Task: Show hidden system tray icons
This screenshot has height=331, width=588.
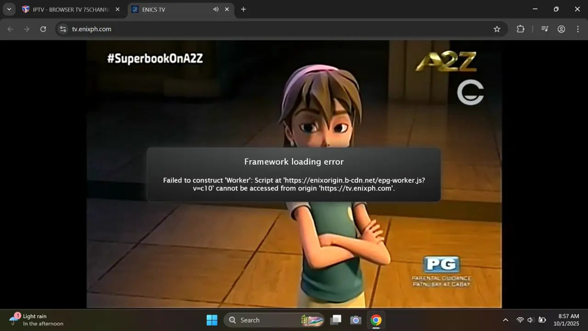Action: click(505, 320)
